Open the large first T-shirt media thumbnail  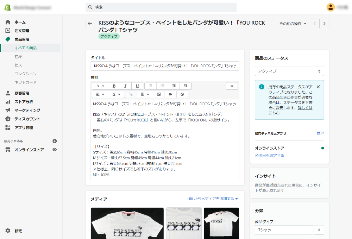(127, 223)
